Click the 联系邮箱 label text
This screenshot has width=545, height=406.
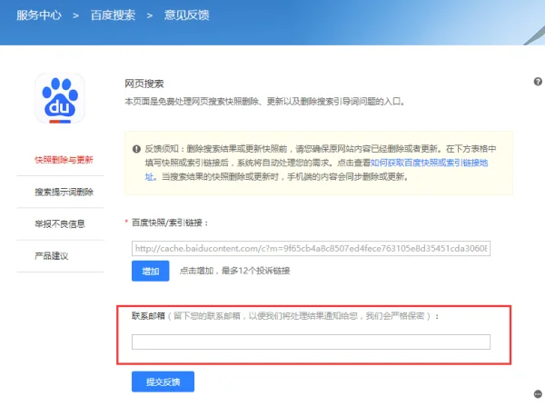(148, 316)
